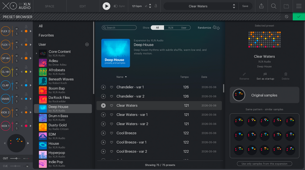Preview Chandelier - var 1 preset
This screenshot has width=305, height=170.
(x=103, y=87)
